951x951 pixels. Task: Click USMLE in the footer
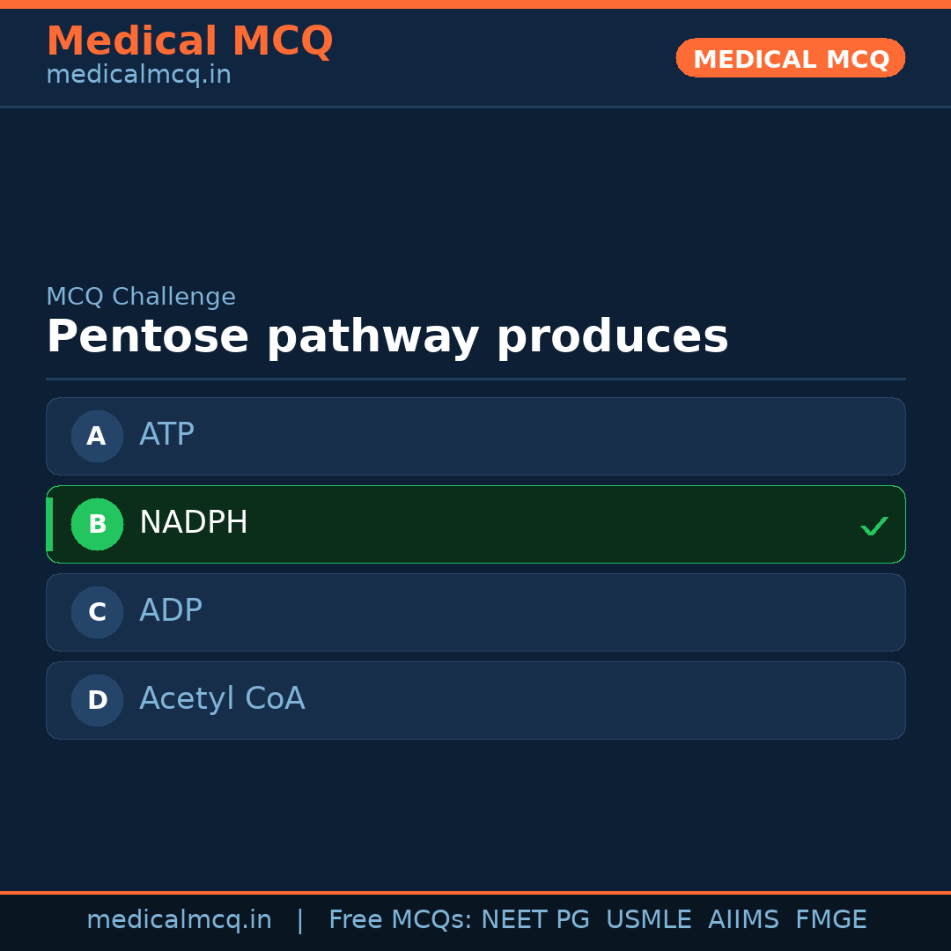[648, 920]
